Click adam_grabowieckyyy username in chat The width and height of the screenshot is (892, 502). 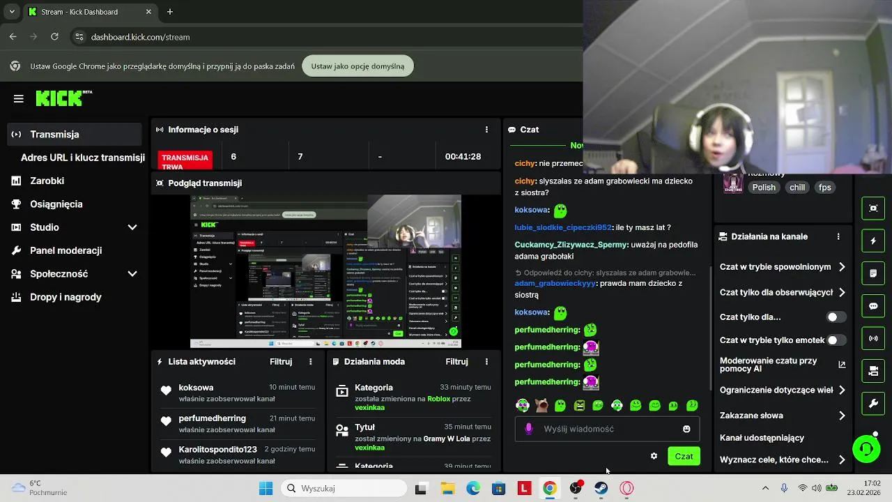click(x=555, y=284)
